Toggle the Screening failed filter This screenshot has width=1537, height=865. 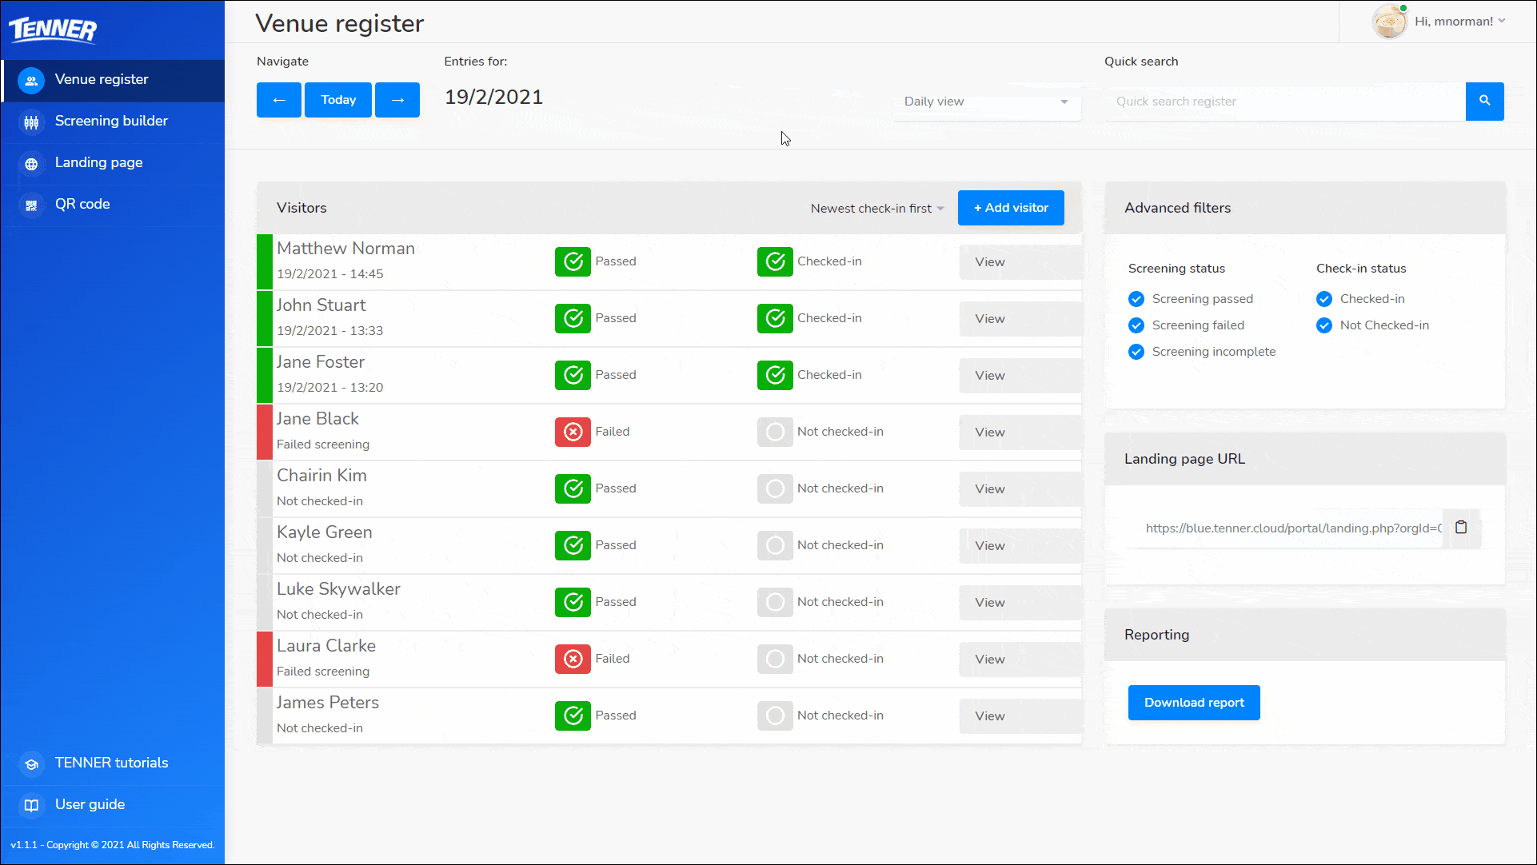1136,325
